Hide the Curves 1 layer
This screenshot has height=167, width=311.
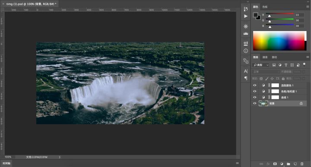click(x=255, y=97)
